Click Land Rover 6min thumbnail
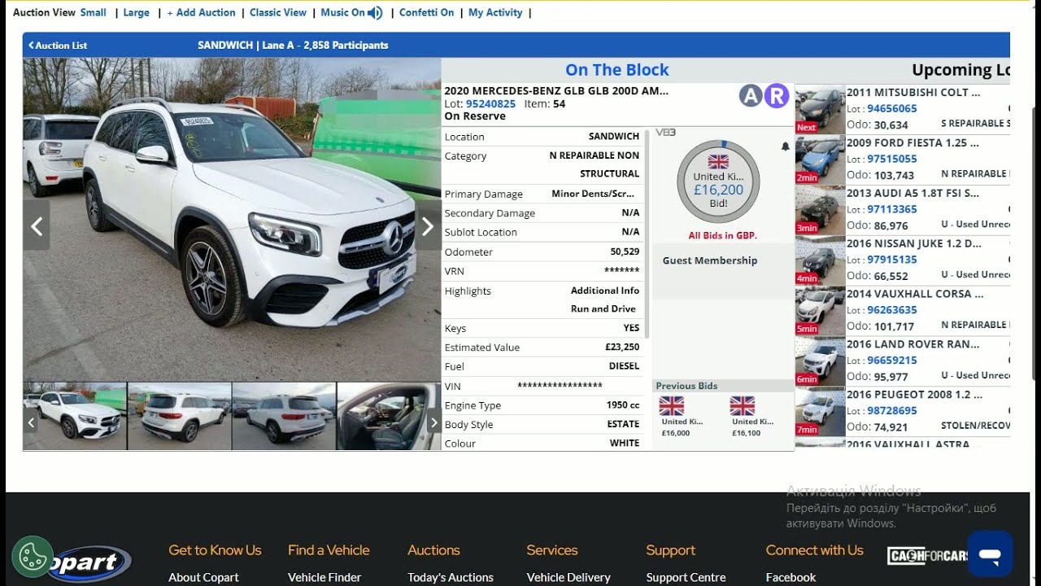The image size is (1041, 586). [x=820, y=362]
